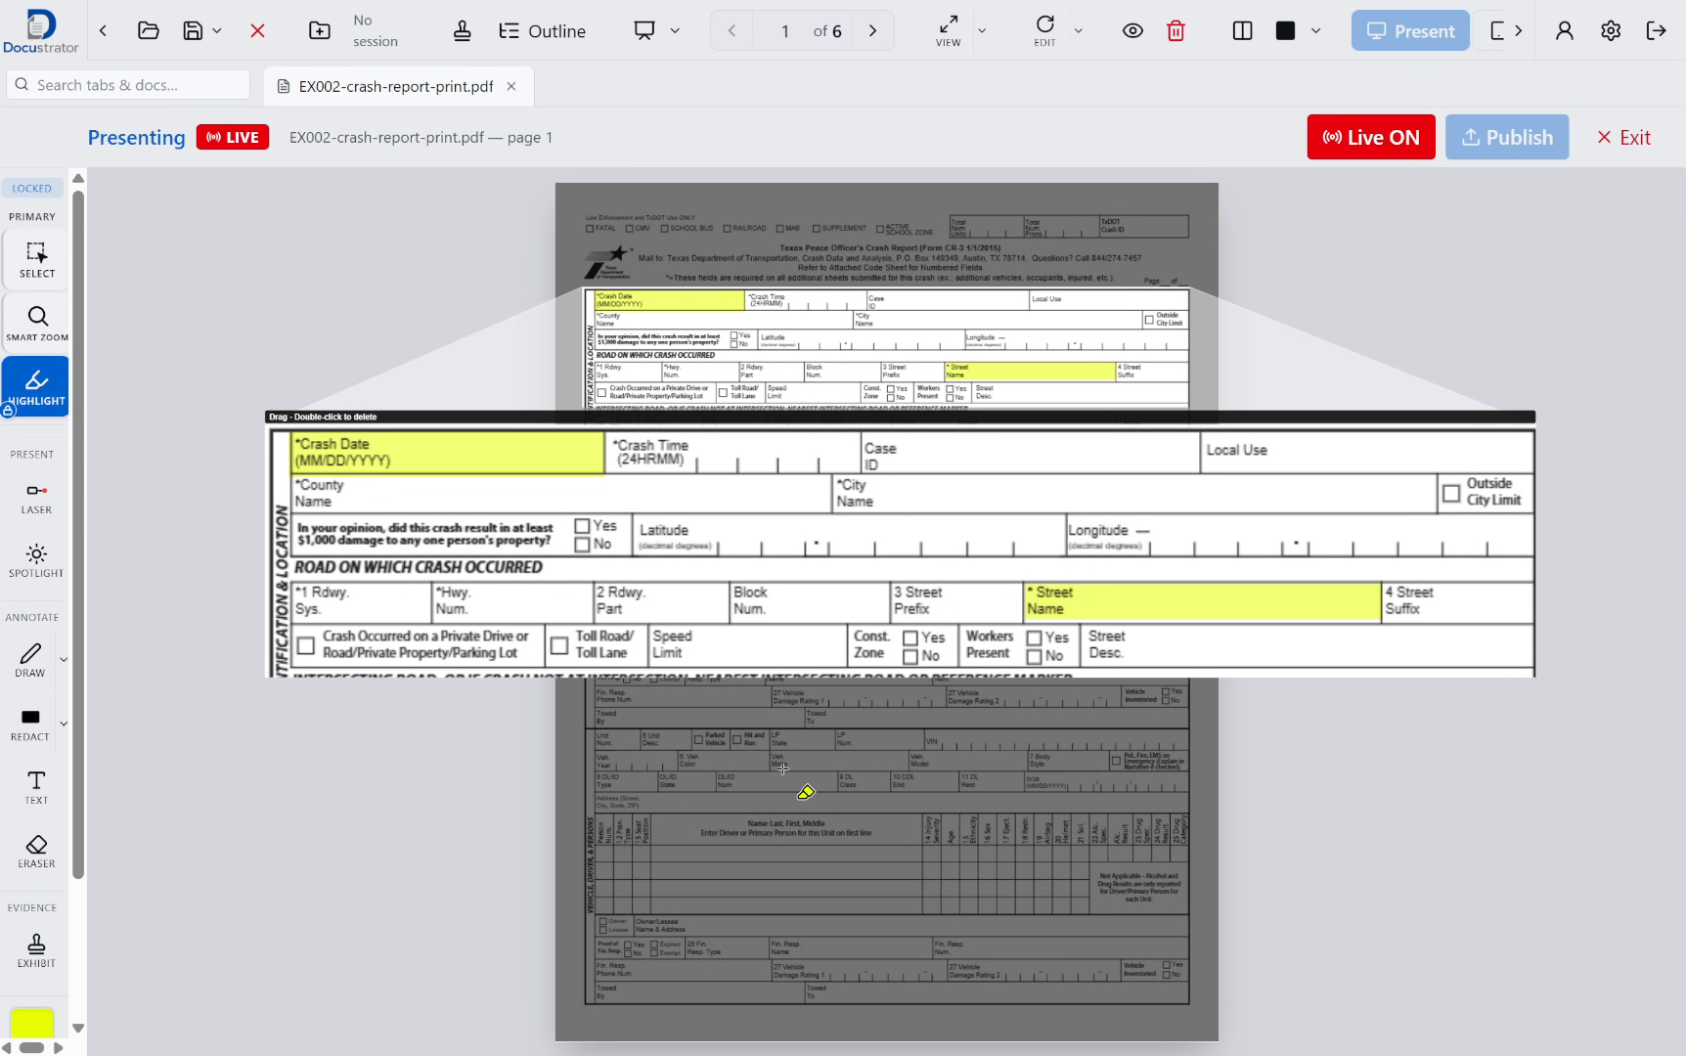Switch to EX002-crash-report-print.pdf tab
This screenshot has width=1686, height=1056.
pyautogui.click(x=396, y=86)
